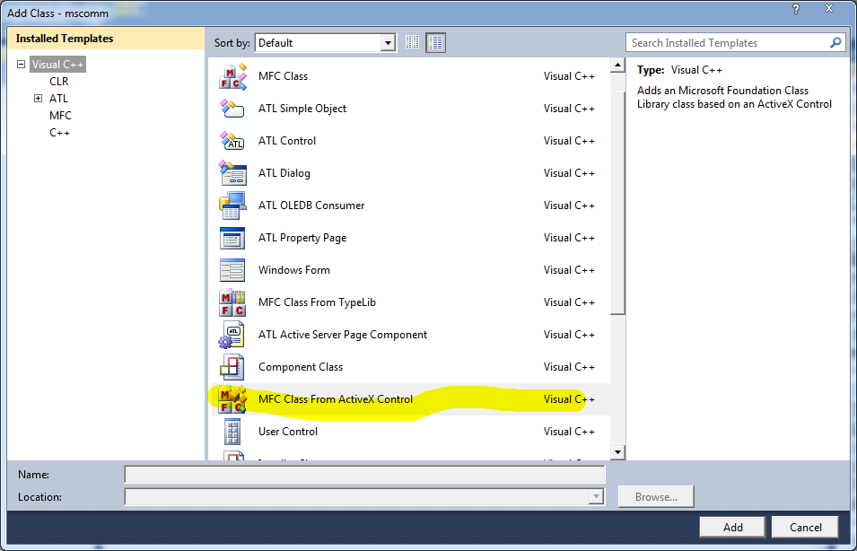The height and width of the screenshot is (551, 857).
Task: Collapse the Visual C++ tree node
Action: (21, 64)
